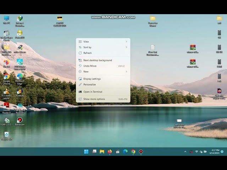Open the Start menu on taskbar
This screenshot has height=170, width=227.
click(86, 152)
